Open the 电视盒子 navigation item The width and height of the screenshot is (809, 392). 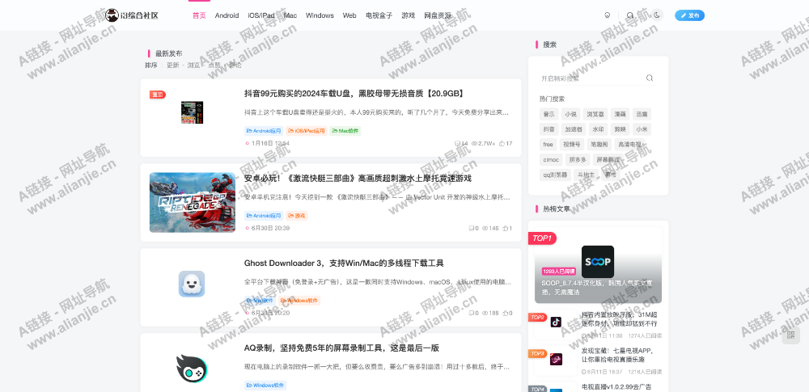(x=379, y=15)
